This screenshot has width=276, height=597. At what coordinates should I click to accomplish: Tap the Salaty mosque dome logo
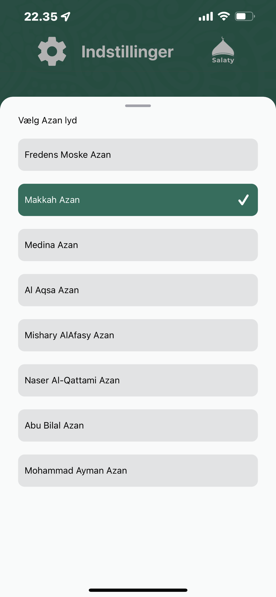pos(223,50)
